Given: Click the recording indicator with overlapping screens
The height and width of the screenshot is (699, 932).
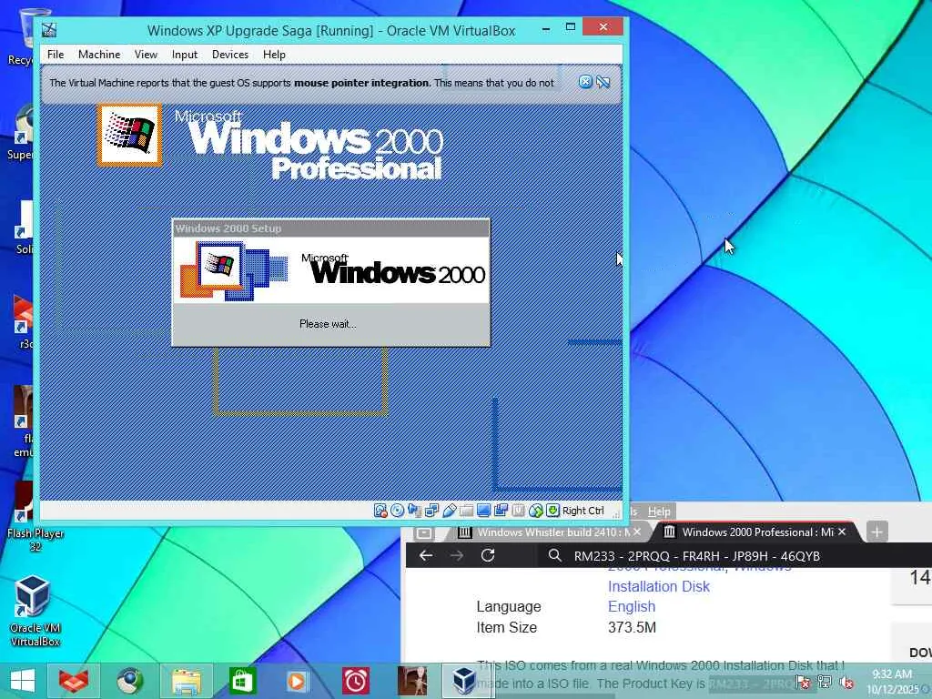Looking at the screenshot, I should point(501,511).
